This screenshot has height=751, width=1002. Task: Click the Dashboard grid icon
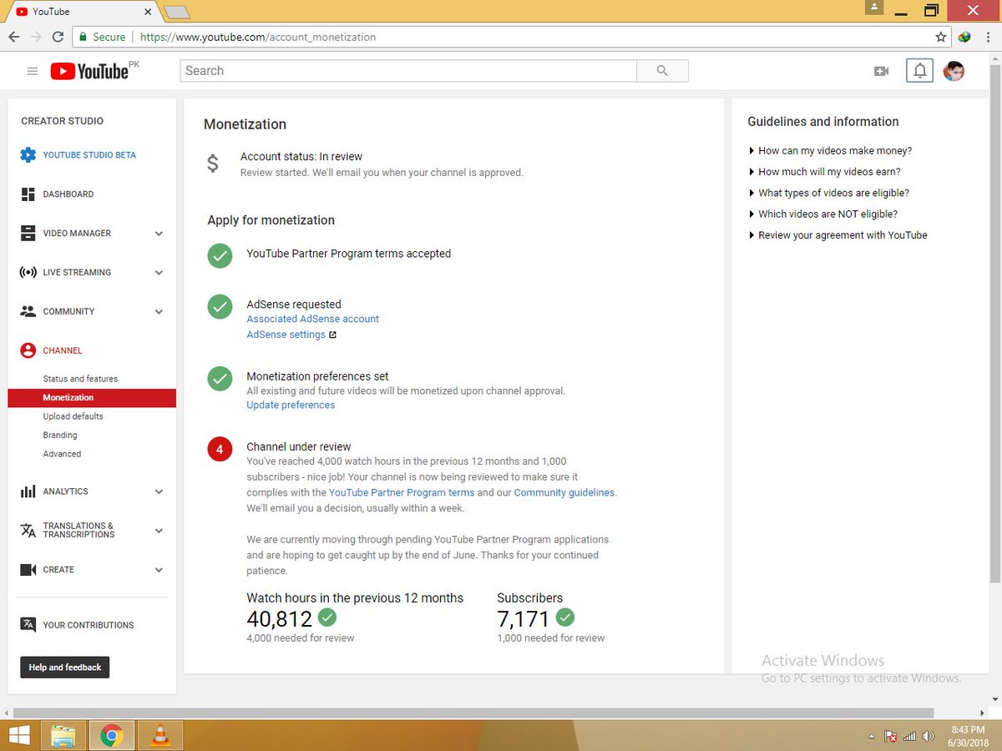point(28,194)
